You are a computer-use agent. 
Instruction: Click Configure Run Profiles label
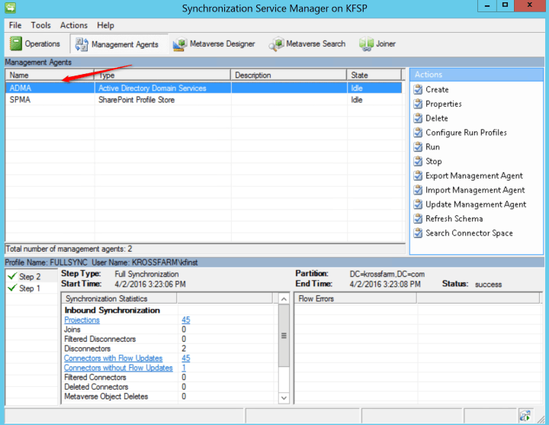tap(466, 133)
